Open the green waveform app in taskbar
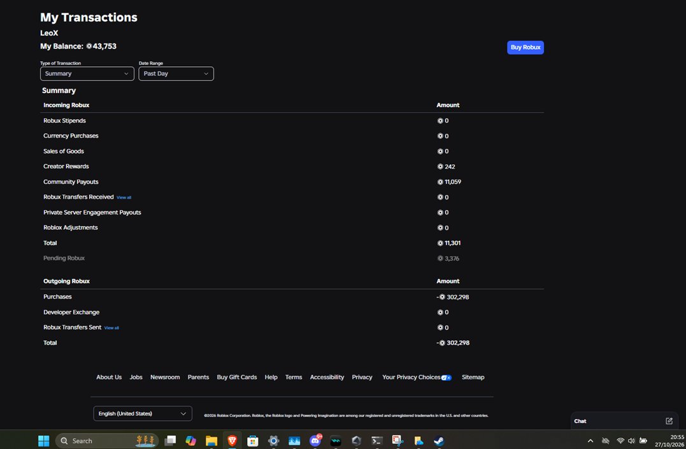 tap(336, 441)
